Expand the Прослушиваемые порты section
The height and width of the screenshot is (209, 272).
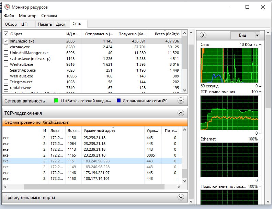click(181, 197)
